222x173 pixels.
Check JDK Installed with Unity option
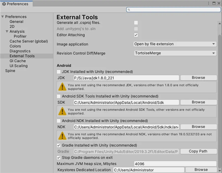[x=59, y=71]
